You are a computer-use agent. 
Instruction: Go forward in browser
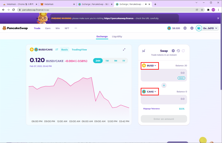[9, 10]
